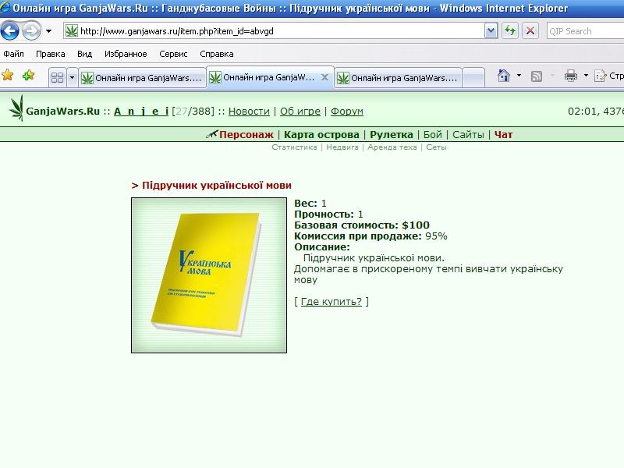This screenshot has width=624, height=468.
Task: Print the page using printer icon
Action: 571,75
